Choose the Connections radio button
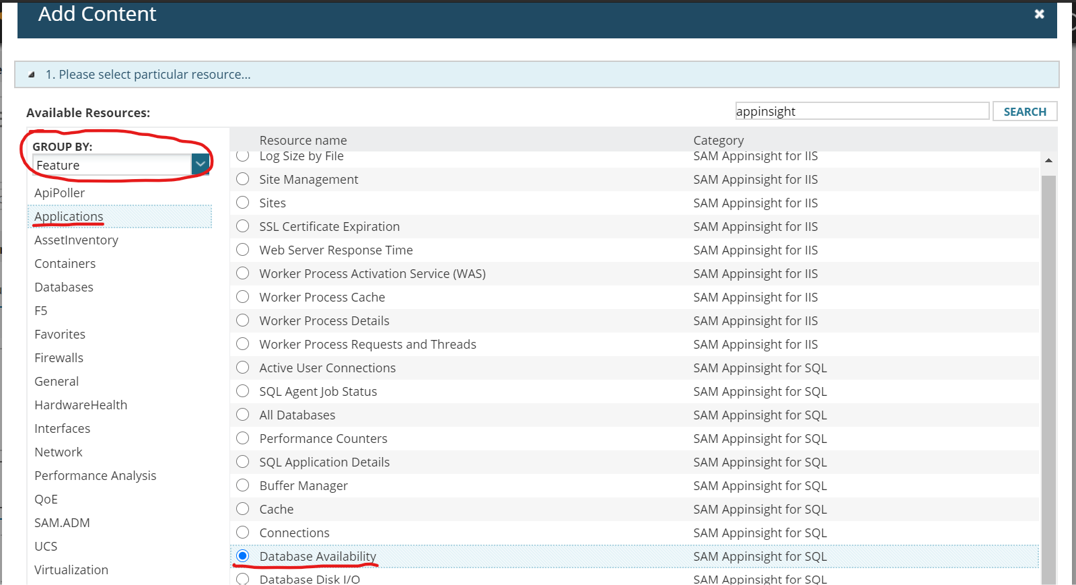 click(243, 532)
